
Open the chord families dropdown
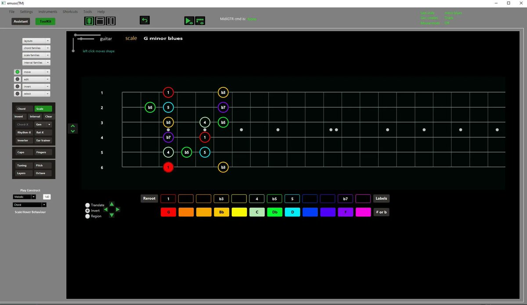pyautogui.click(x=36, y=48)
